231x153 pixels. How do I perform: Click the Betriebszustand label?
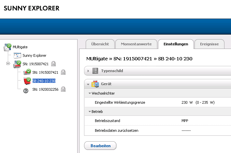[108, 121]
